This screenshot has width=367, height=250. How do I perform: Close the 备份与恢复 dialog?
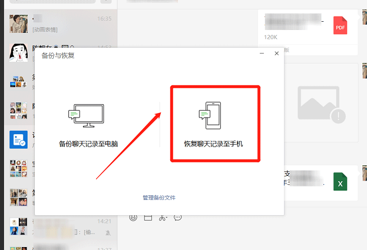[x=277, y=54]
